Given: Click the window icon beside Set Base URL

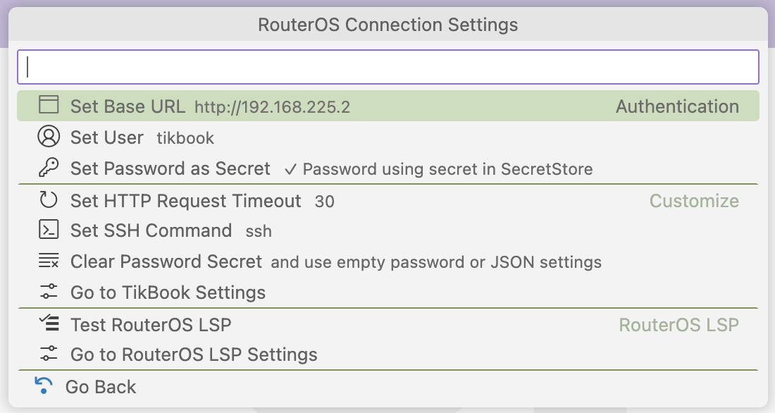Looking at the screenshot, I should [49, 105].
